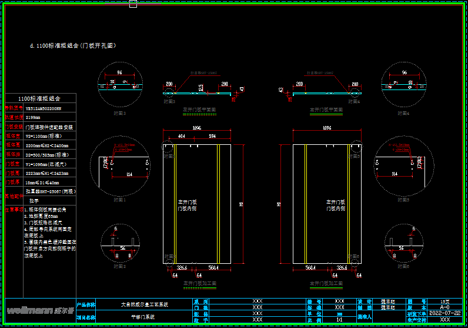Click the 326.6 dimension under the left door panel
The image size is (468, 328).
pyautogui.click(x=182, y=268)
